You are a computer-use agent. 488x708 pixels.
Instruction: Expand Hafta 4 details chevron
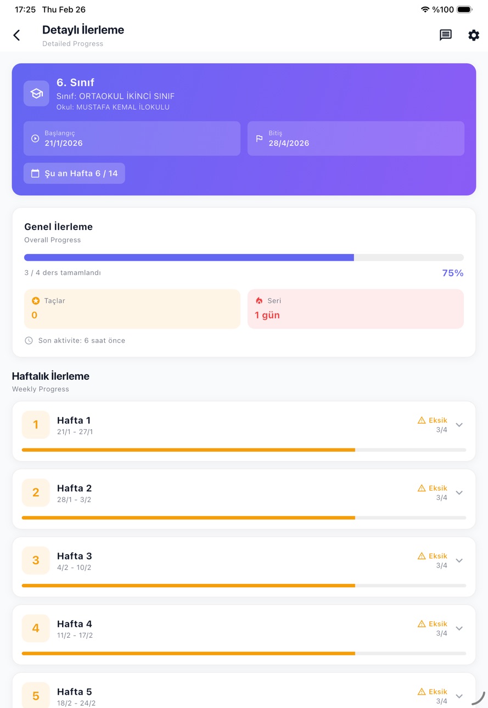[x=459, y=628]
